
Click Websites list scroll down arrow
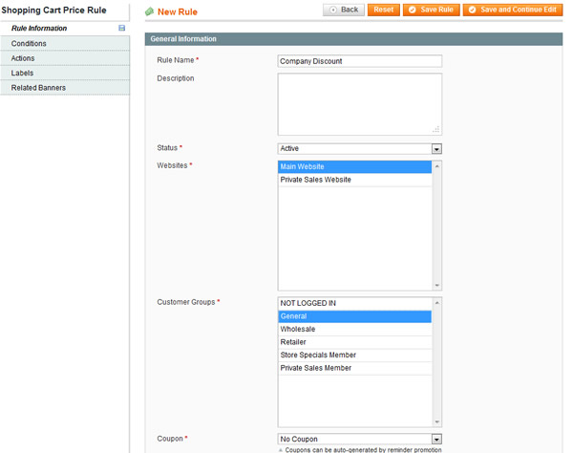436,285
